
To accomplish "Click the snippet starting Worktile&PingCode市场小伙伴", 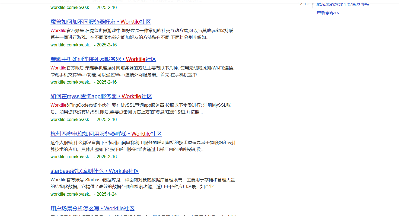I will pyautogui.click(x=141, y=109).
